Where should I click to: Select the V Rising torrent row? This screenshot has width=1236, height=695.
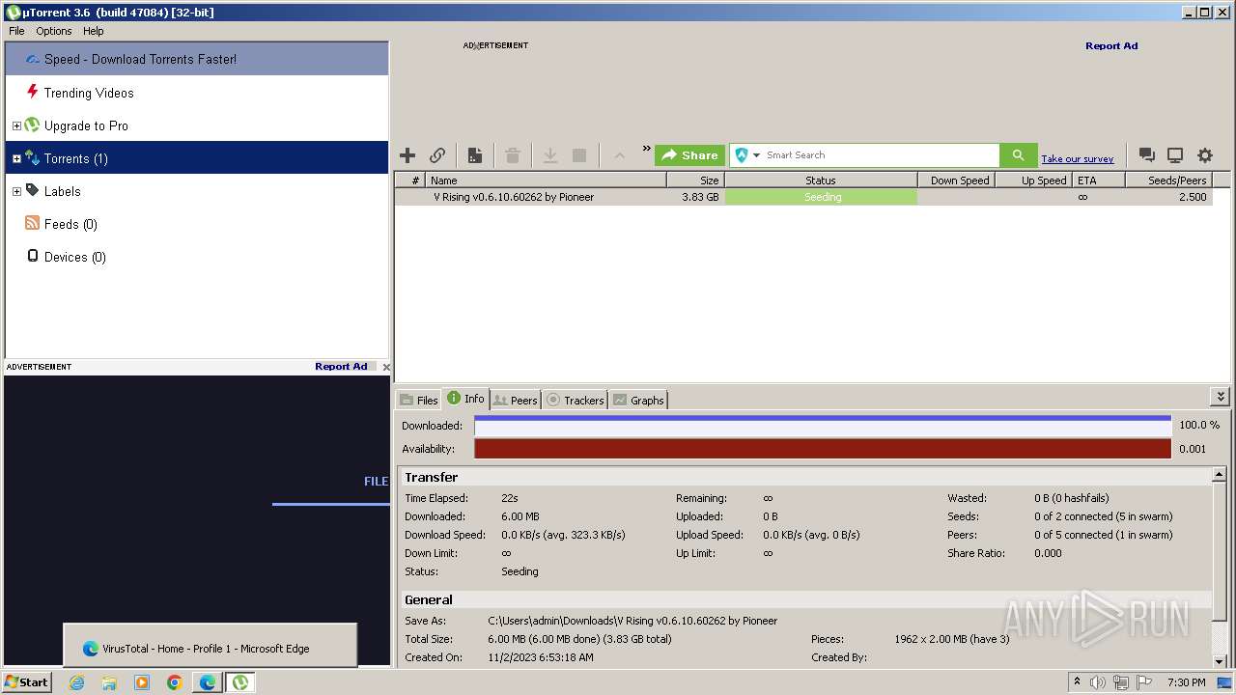click(803, 197)
